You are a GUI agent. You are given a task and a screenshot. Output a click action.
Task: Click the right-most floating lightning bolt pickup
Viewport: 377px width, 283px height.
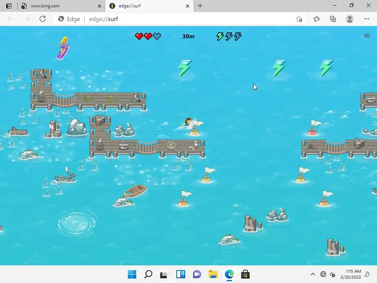coord(326,68)
